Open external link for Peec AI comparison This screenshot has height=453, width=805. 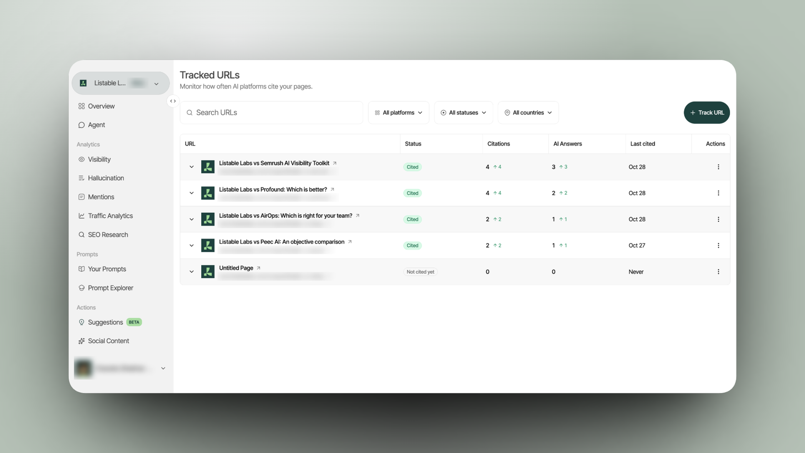click(x=350, y=242)
